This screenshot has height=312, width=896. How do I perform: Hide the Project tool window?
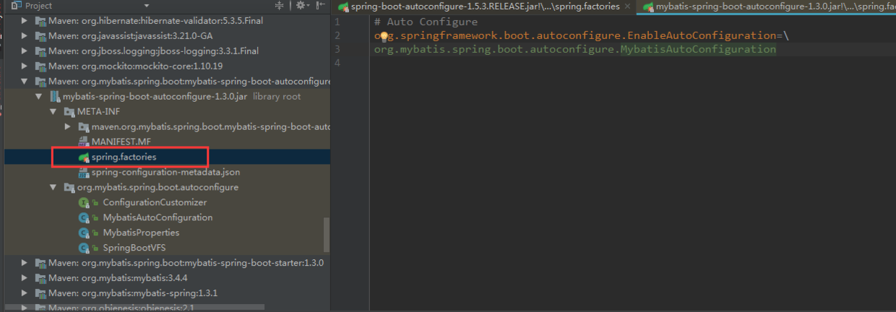pyautogui.click(x=321, y=6)
